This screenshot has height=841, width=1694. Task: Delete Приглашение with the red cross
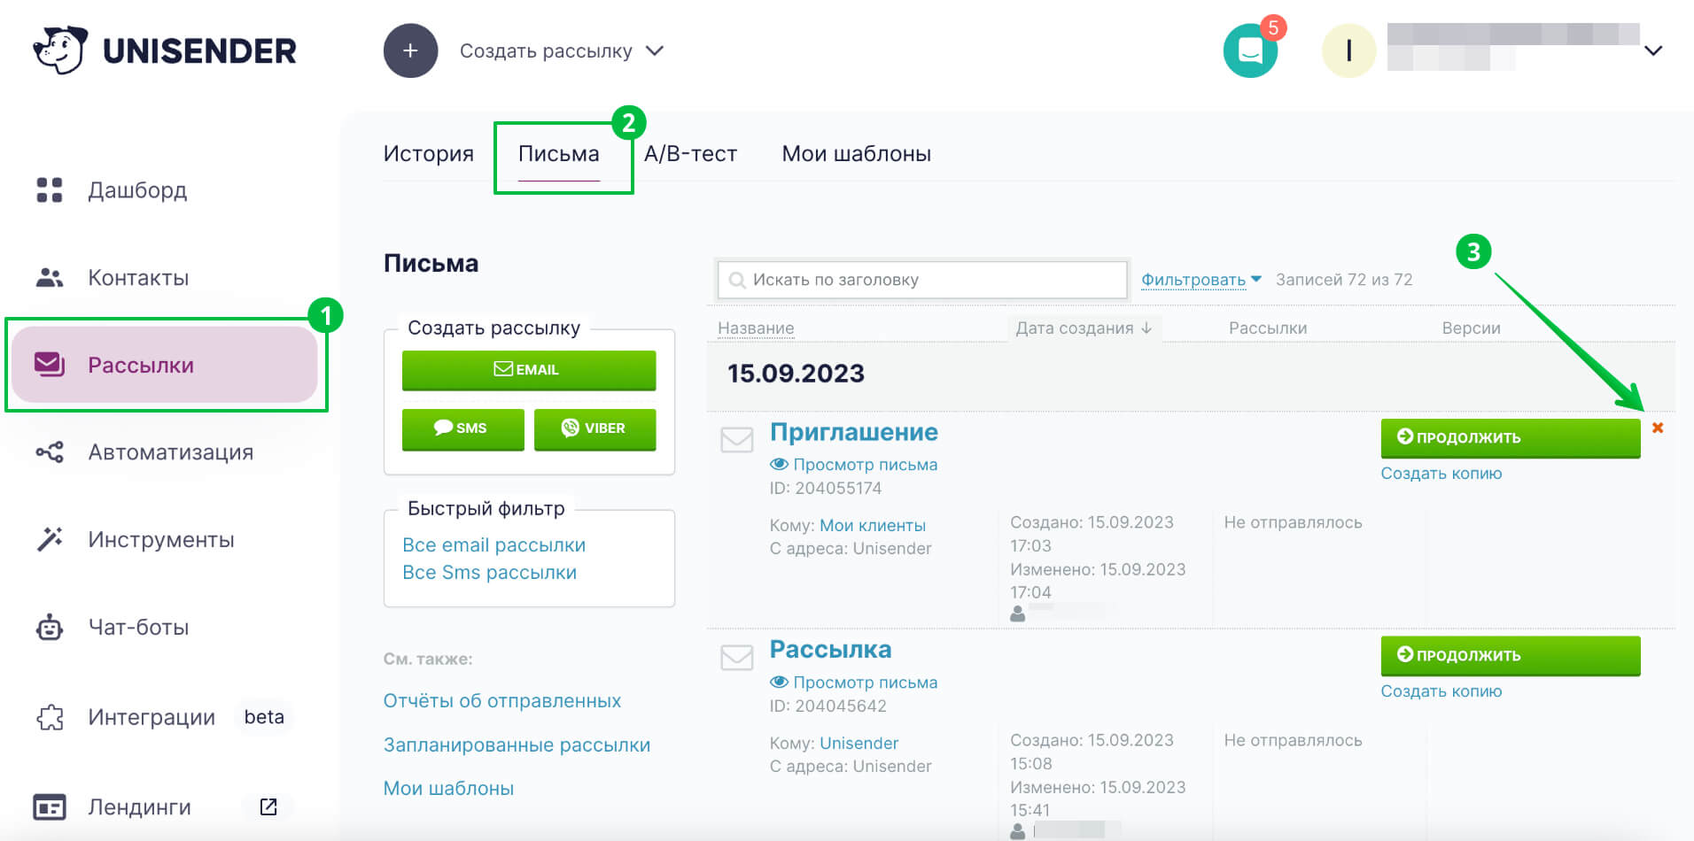tap(1657, 428)
